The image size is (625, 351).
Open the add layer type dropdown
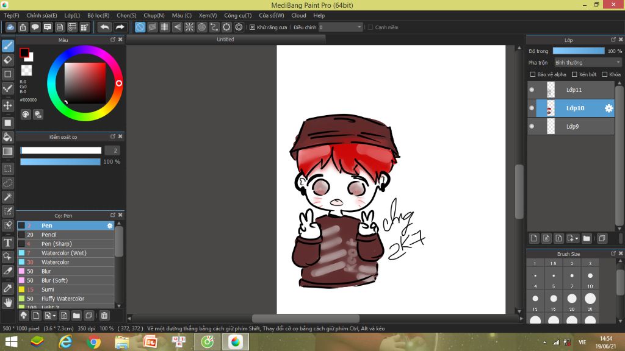point(573,238)
